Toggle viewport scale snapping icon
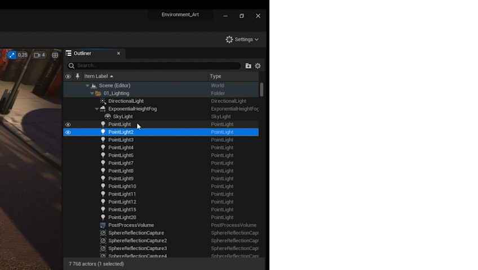This screenshot has height=270, width=478. point(12,55)
